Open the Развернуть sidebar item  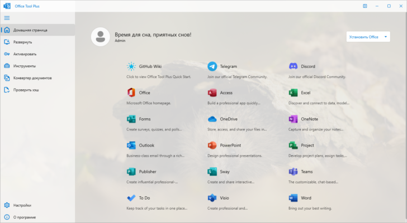[37, 42]
